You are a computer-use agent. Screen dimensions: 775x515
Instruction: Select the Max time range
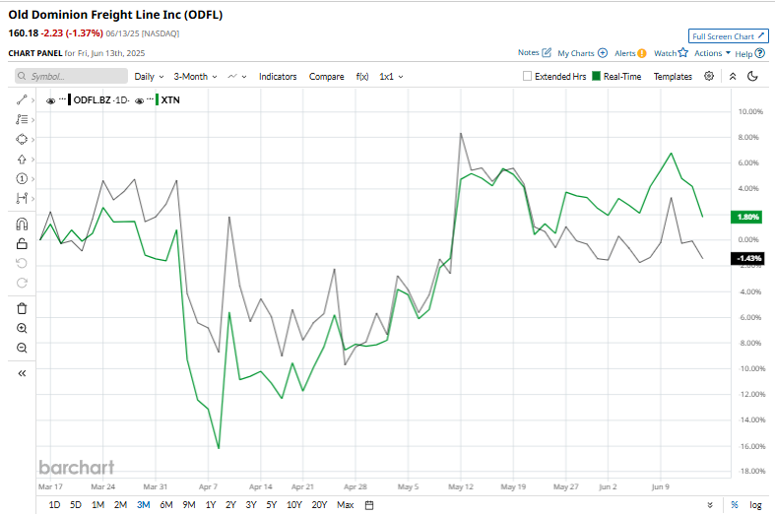point(345,505)
